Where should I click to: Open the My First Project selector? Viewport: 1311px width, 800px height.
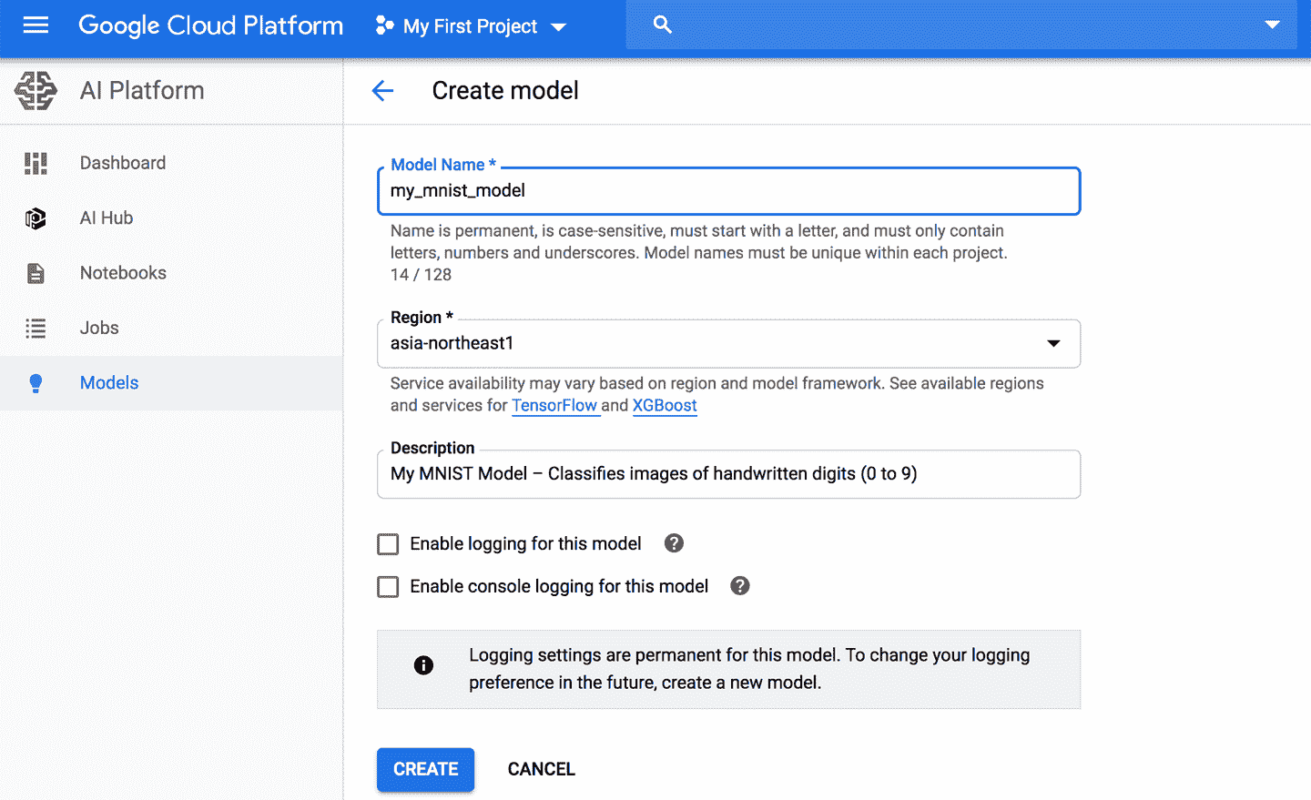click(x=472, y=26)
